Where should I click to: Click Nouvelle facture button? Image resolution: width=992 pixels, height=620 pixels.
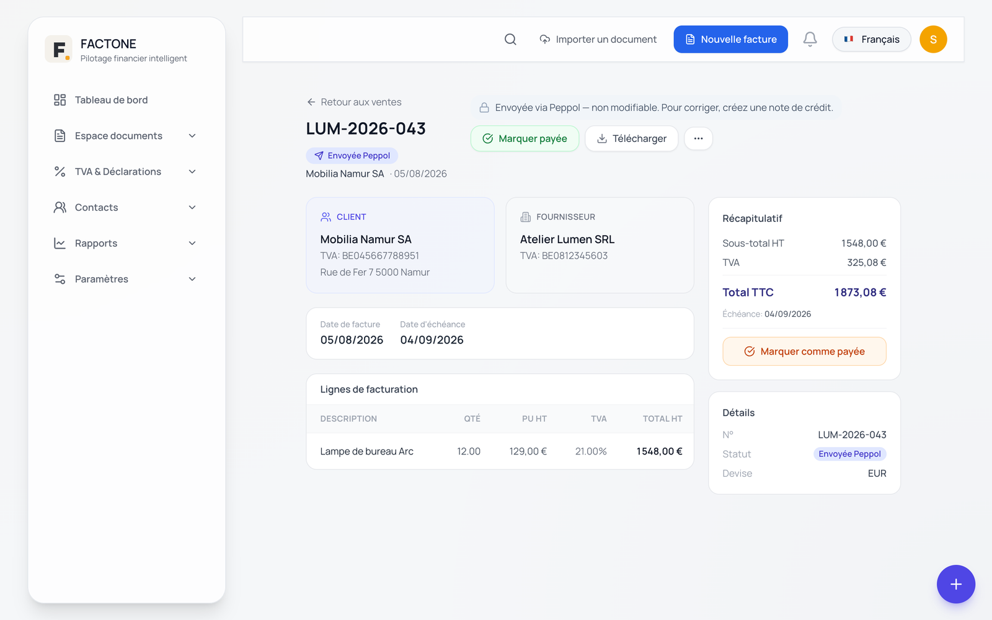click(730, 39)
